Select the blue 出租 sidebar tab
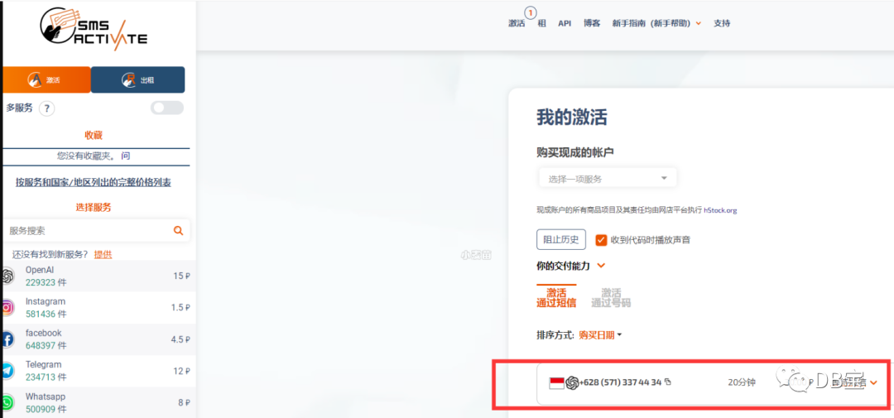894x418 pixels. [x=138, y=79]
